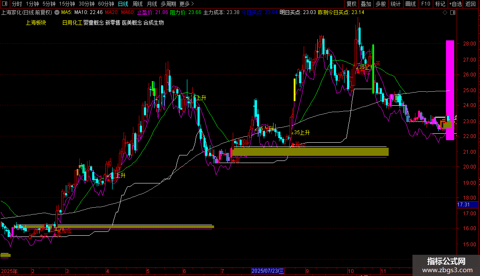Click the 日用化工 industry label
Screen dimensions: 480x276
(72, 23)
